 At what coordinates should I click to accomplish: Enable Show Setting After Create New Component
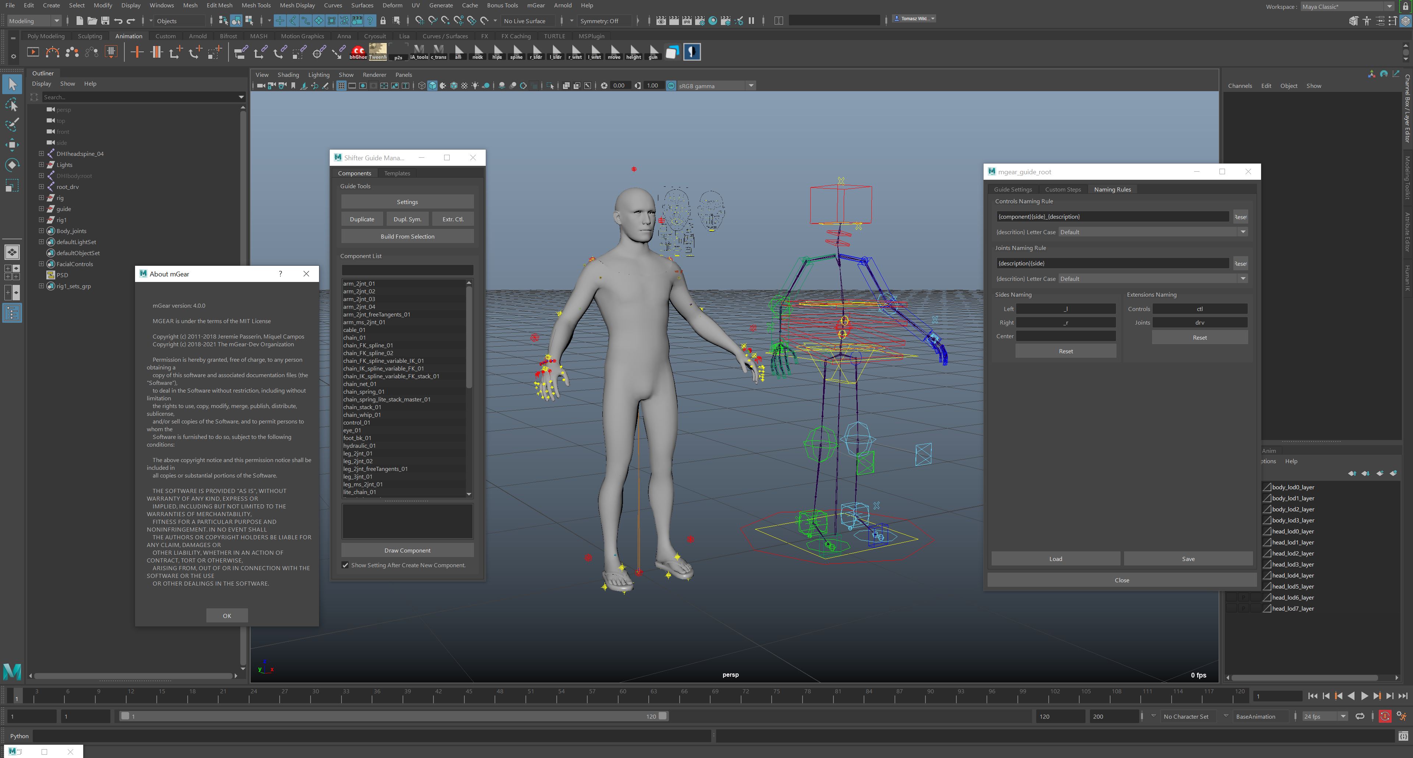click(x=345, y=565)
